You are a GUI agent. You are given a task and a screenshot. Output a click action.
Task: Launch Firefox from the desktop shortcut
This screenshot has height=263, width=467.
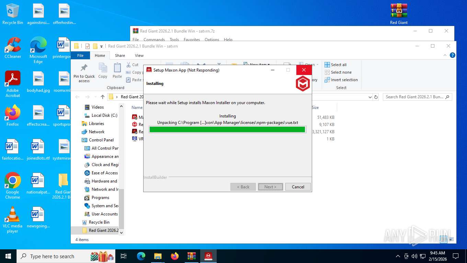click(x=13, y=116)
